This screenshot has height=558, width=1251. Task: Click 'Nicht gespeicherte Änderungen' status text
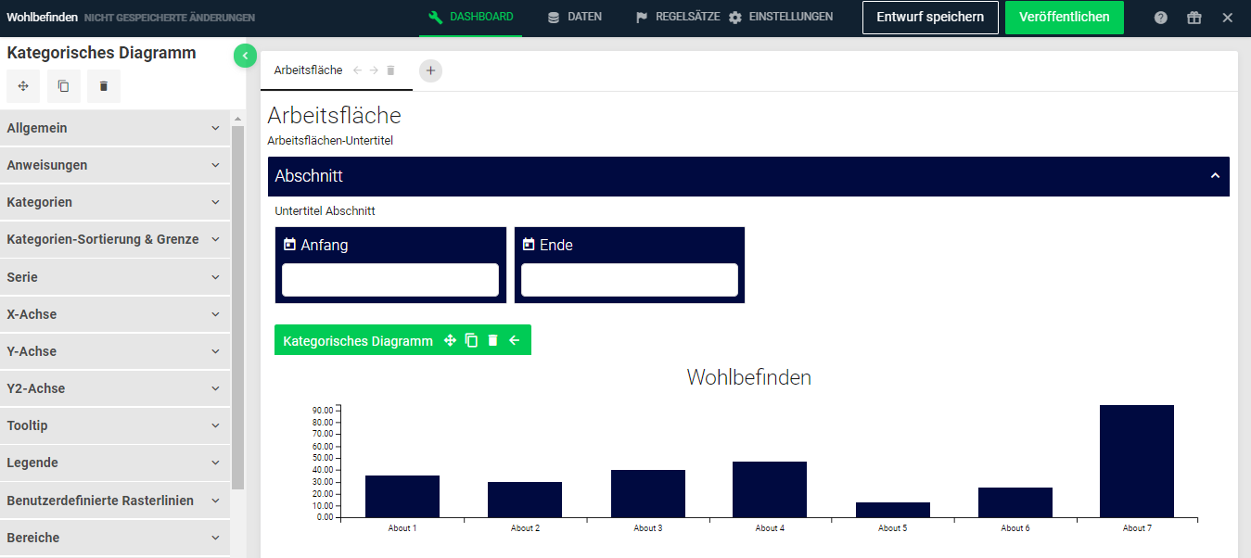tap(170, 18)
